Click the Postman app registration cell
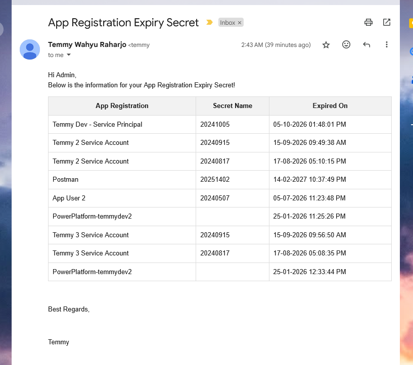Image resolution: width=413 pixels, height=365 pixels. click(x=122, y=180)
